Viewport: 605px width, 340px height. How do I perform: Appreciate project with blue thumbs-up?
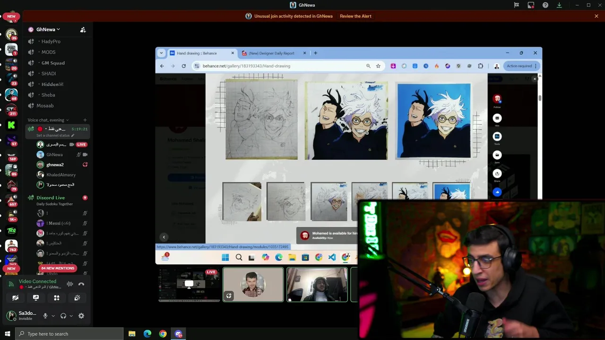tap(497, 192)
